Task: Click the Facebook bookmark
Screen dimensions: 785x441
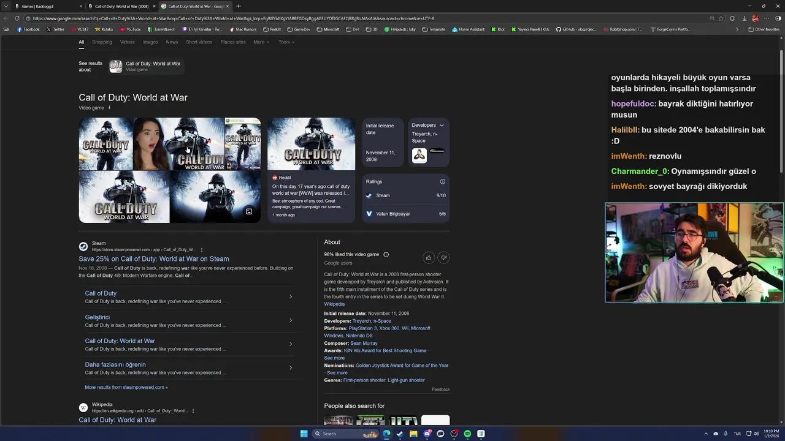Action: pyautogui.click(x=28, y=29)
